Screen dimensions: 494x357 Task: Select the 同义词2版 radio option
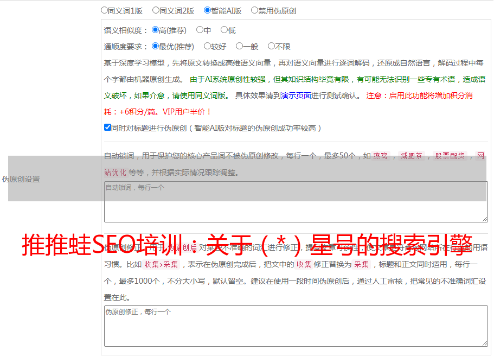click(156, 10)
